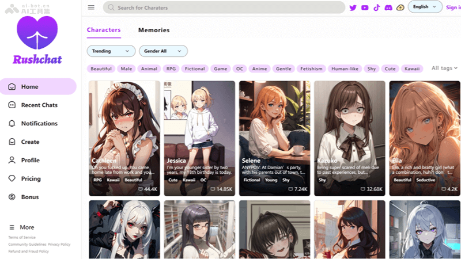This screenshot has height=259, width=461.
Task: Toggle the Beautiful tag filter
Action: [x=101, y=68]
